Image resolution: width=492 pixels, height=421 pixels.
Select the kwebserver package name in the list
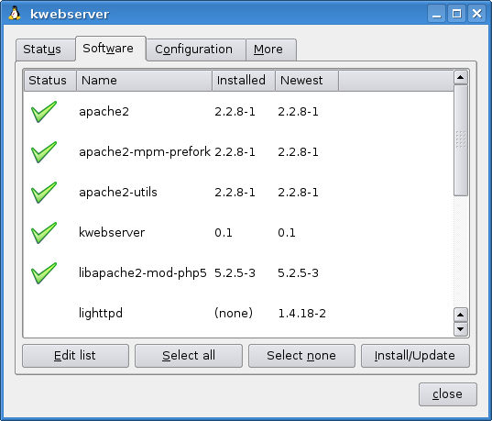[112, 233]
